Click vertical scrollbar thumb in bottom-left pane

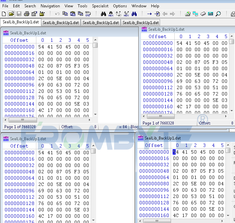(93, 151)
